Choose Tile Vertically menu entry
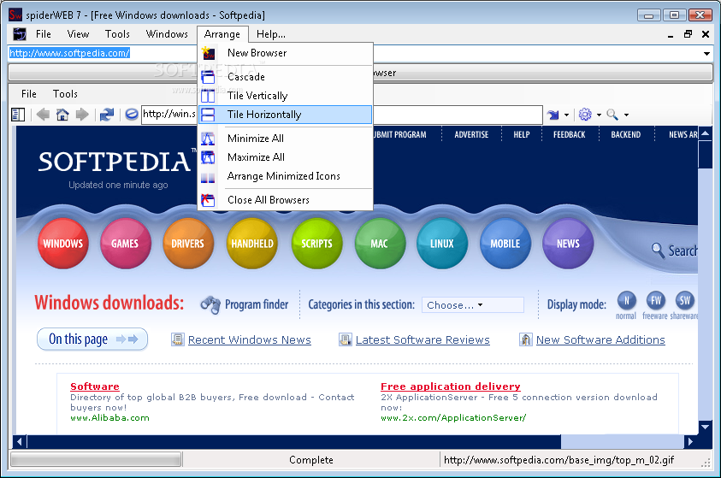Viewport: 721px width, 478px height. coord(285,96)
